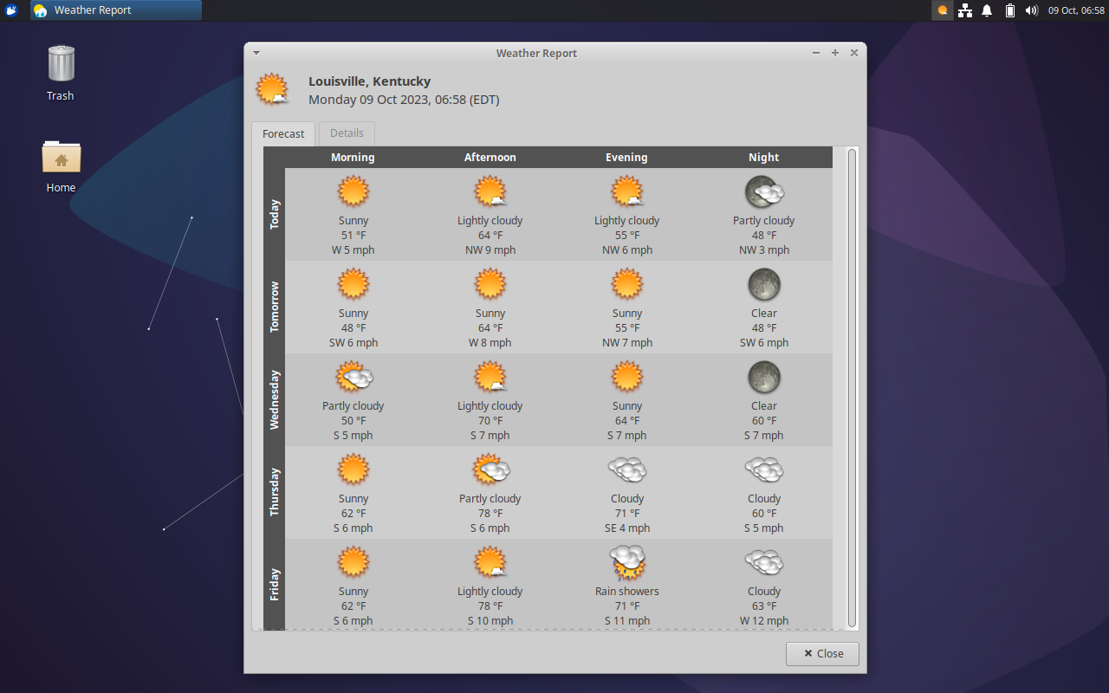The width and height of the screenshot is (1109, 693).
Task: Click the current weather icon beside Louisville, Kentucky
Action: click(x=273, y=89)
